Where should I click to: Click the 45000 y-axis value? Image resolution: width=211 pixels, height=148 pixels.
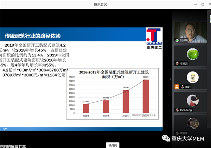click(x=72, y=77)
